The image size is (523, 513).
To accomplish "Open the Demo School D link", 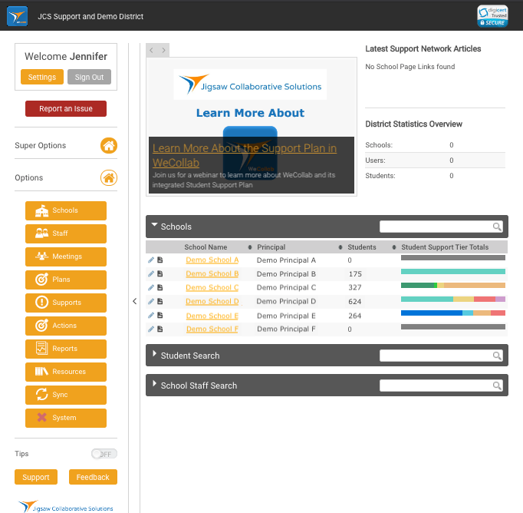I will (212, 302).
